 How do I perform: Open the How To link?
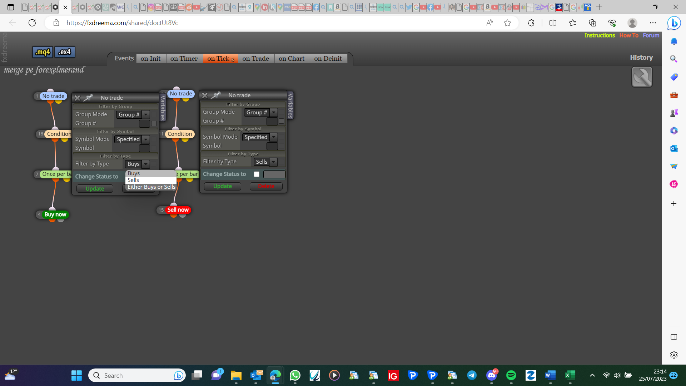tap(629, 35)
